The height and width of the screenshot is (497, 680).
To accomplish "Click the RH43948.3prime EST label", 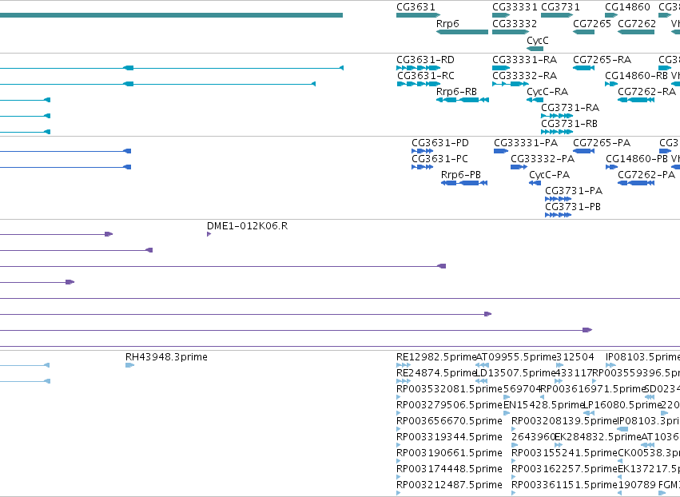I will pyautogui.click(x=166, y=357).
